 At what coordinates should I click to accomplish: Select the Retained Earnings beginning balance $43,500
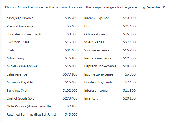pos(71,115)
